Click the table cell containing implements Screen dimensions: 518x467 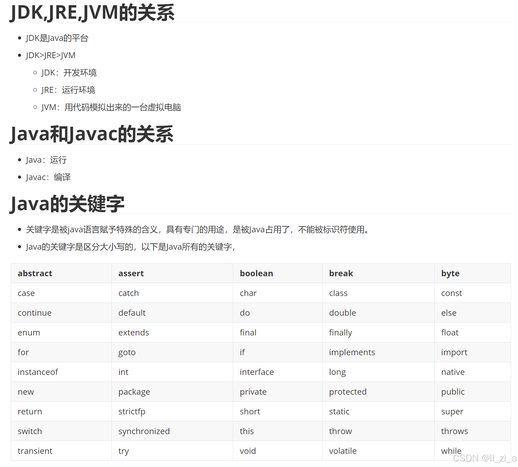pyautogui.click(x=352, y=352)
